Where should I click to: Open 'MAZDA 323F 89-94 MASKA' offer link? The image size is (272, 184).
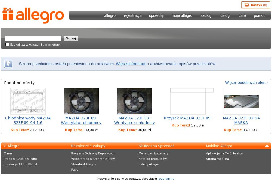[241, 120]
